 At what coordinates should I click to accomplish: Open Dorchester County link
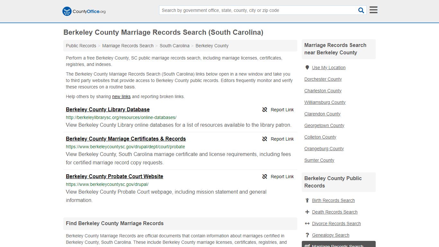pyautogui.click(x=323, y=79)
